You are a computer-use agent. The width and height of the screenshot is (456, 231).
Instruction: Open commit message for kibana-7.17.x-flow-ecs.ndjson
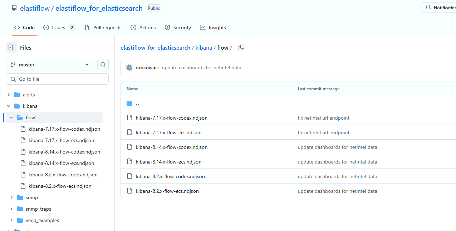point(324,132)
